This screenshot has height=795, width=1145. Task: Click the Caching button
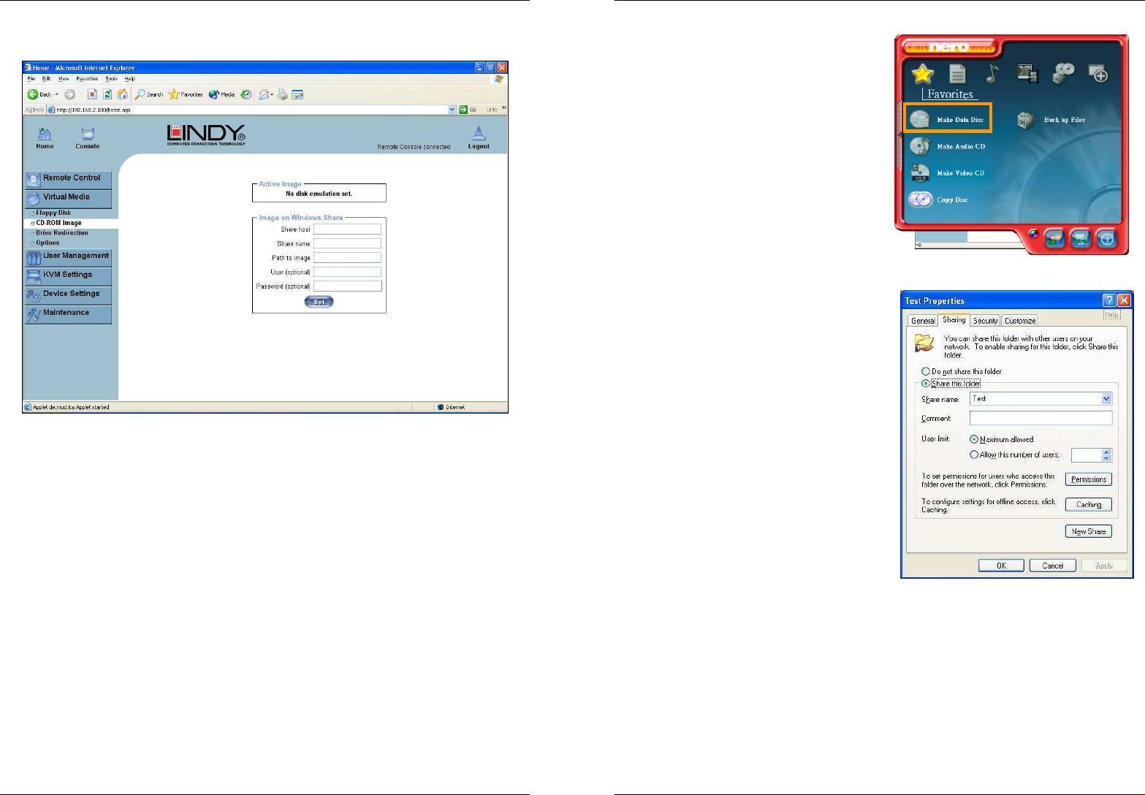(1089, 505)
